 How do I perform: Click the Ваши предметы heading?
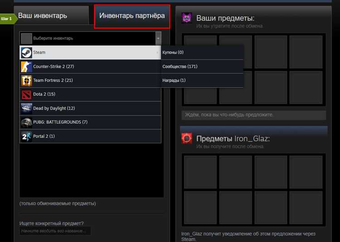coord(225,18)
